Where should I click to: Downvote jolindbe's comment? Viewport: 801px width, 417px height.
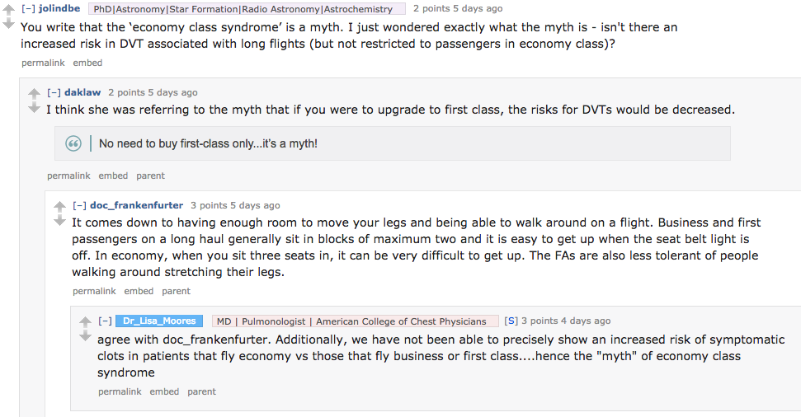9,23
